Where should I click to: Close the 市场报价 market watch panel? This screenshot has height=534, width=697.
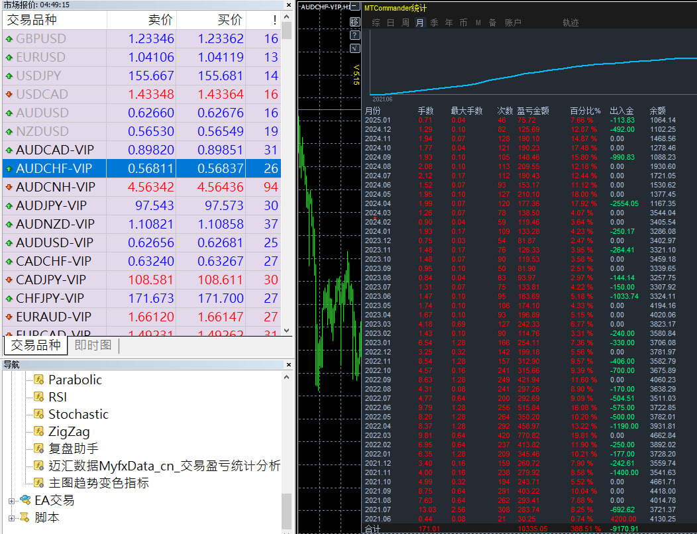click(x=288, y=5)
